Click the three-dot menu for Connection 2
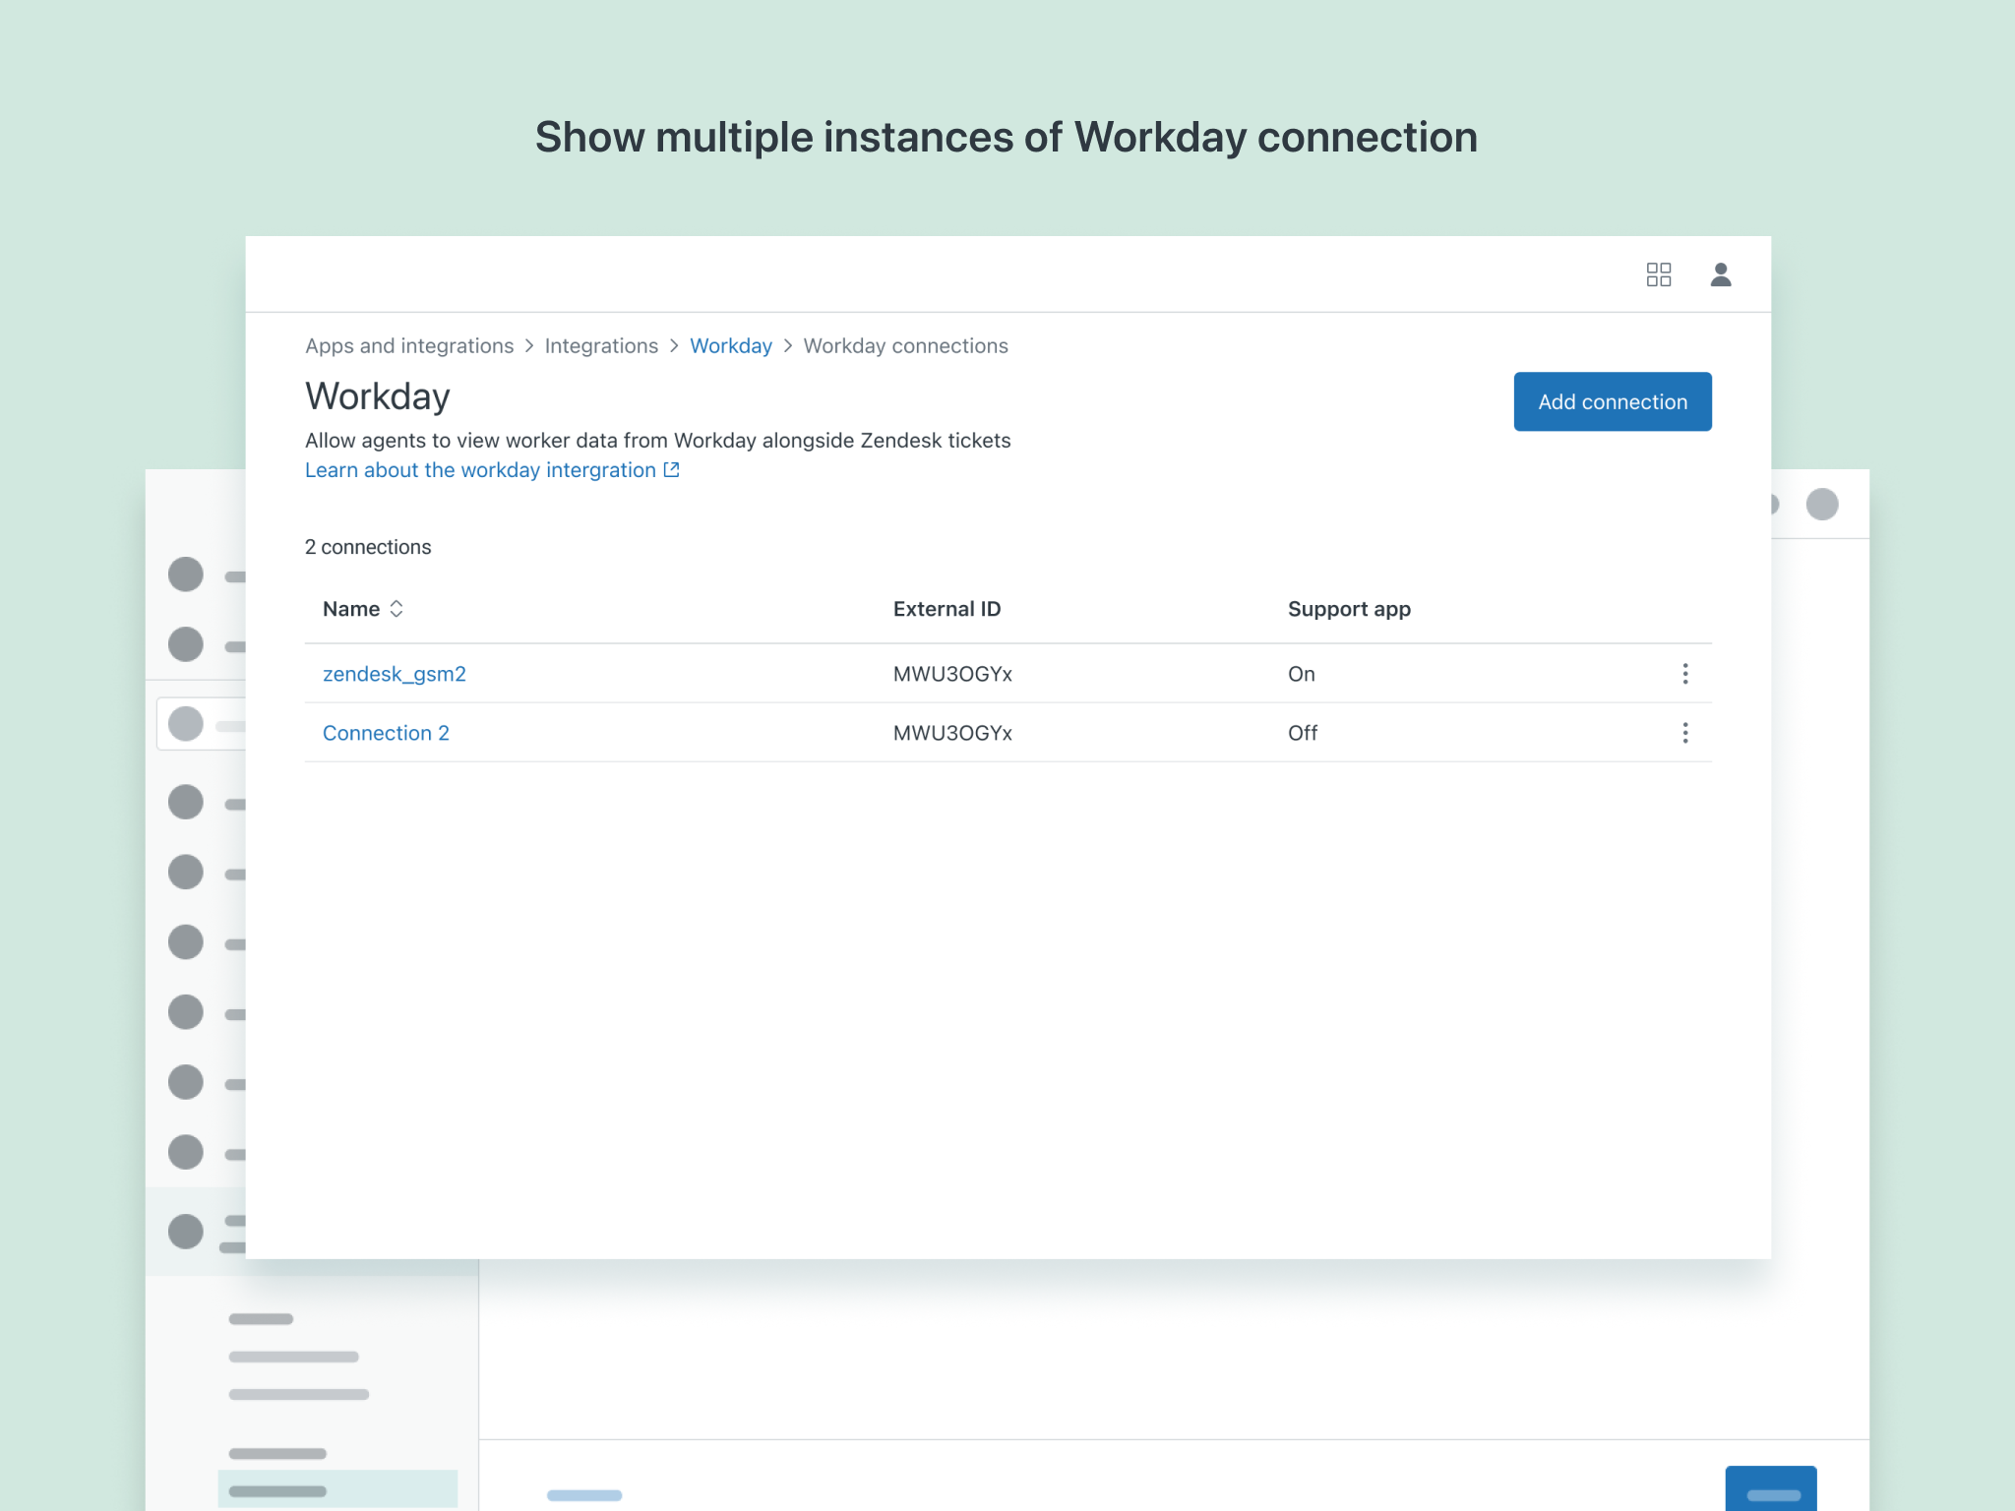The image size is (2015, 1511). (x=1685, y=732)
